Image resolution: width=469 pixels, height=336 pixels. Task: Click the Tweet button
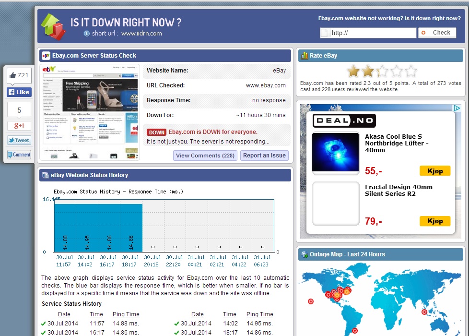pos(19,140)
